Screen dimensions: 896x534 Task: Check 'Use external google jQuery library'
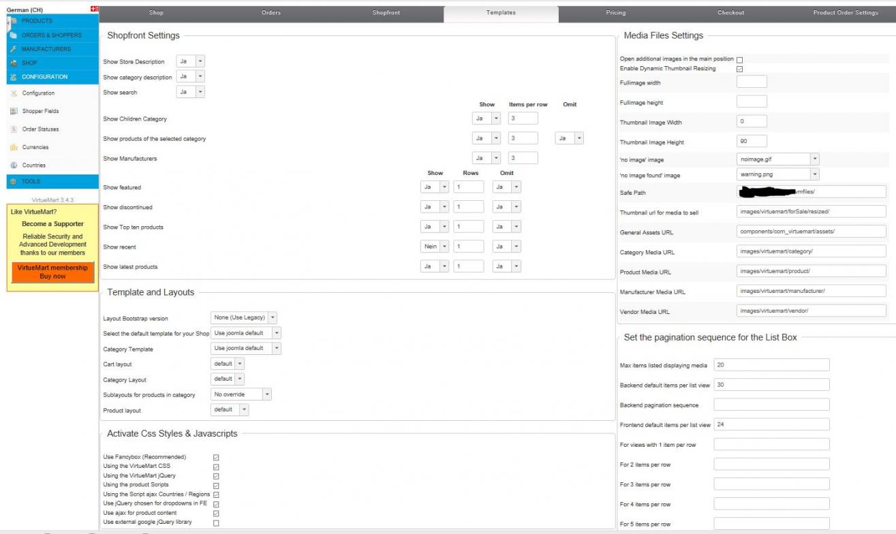click(x=216, y=523)
